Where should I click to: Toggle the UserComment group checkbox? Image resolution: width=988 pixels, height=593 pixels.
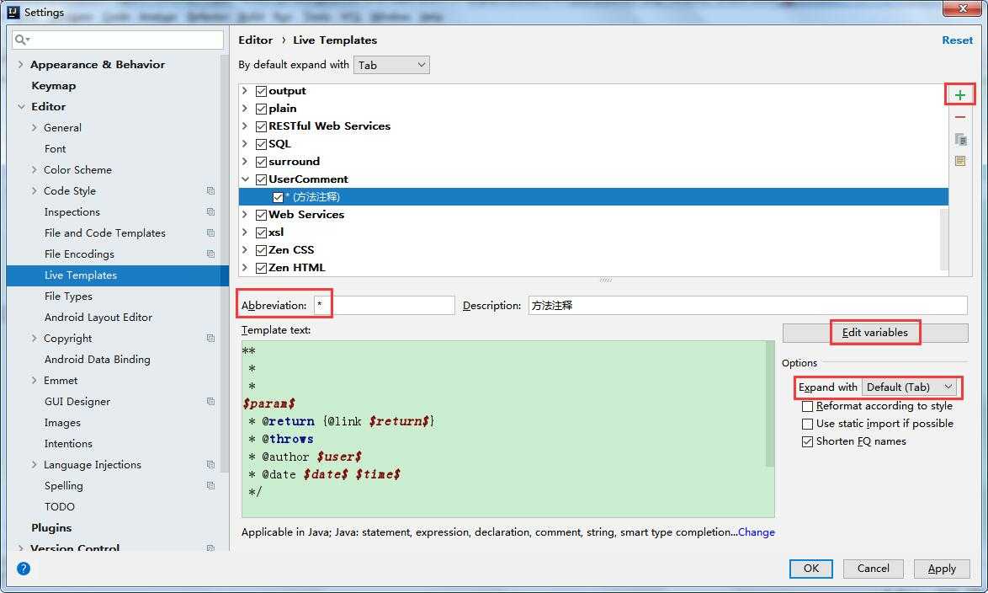262,179
